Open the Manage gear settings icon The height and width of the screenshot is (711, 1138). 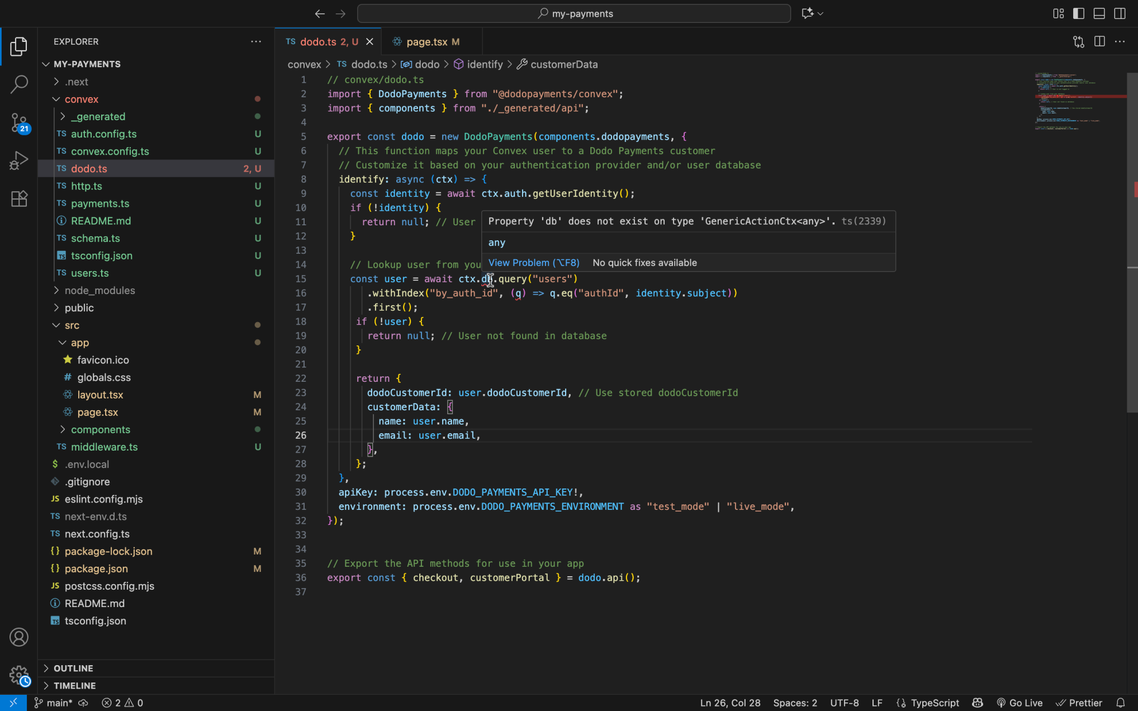[x=18, y=675]
